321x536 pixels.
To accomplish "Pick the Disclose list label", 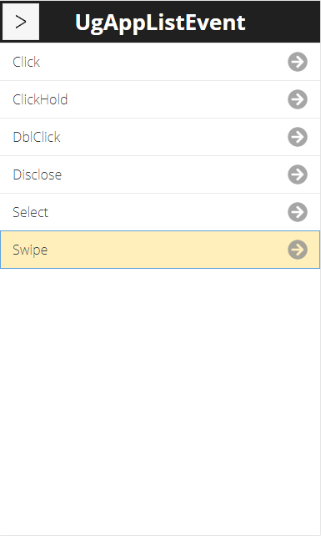I will tap(38, 174).
